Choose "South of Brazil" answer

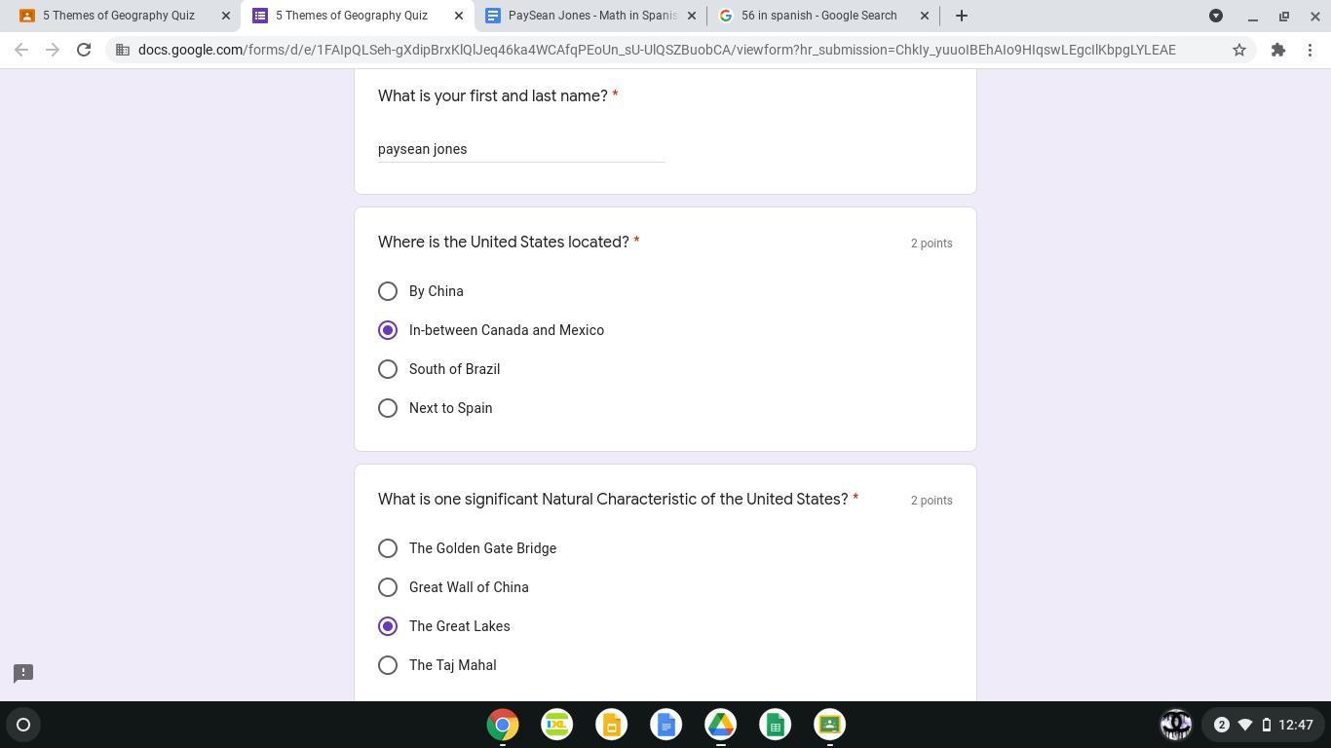point(388,369)
